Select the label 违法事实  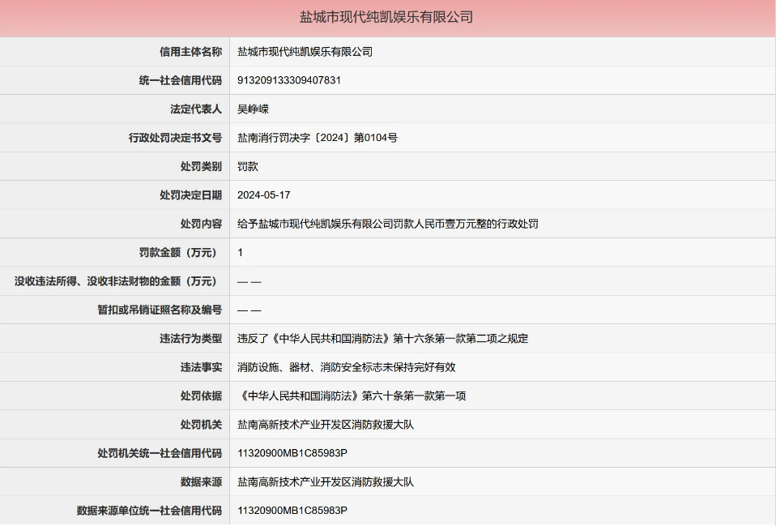click(x=201, y=367)
